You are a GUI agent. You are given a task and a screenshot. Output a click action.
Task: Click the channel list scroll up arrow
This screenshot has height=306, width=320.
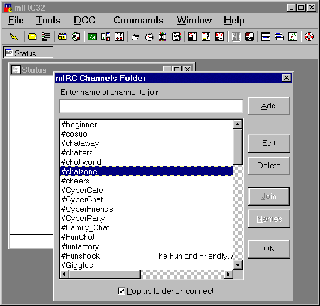(238, 124)
